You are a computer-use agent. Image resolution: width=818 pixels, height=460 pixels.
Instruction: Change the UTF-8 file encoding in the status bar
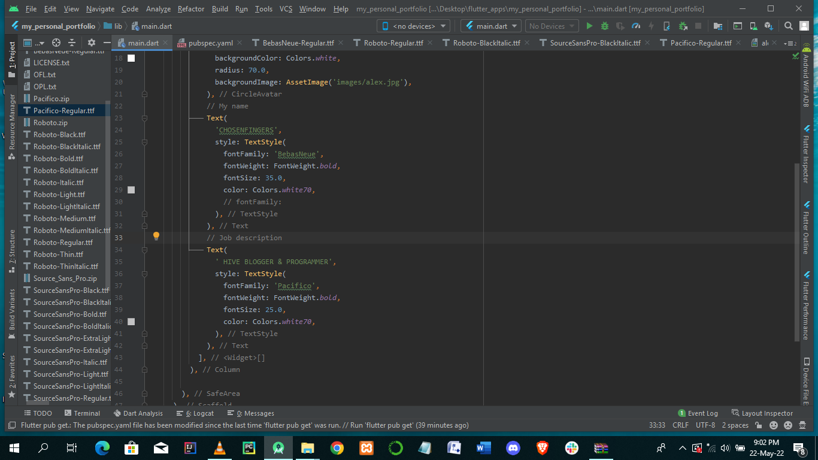pyautogui.click(x=705, y=425)
